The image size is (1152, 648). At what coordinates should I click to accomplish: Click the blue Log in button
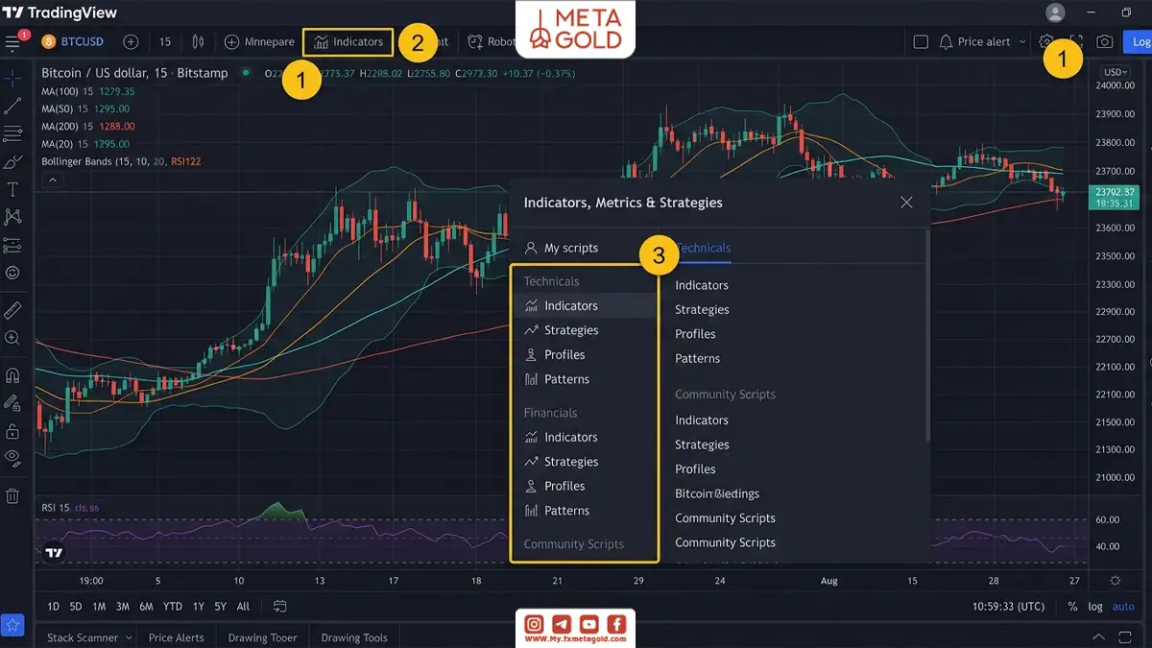(1137, 42)
